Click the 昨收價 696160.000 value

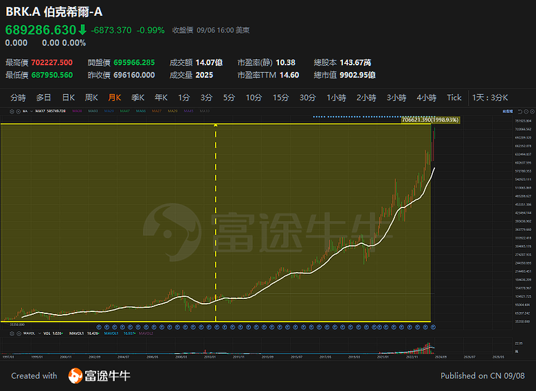[x=134, y=75]
